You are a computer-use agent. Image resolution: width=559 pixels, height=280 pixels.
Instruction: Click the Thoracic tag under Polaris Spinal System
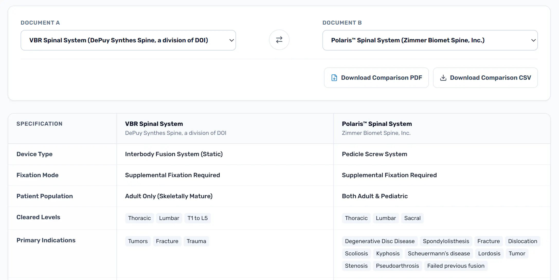coord(356,218)
